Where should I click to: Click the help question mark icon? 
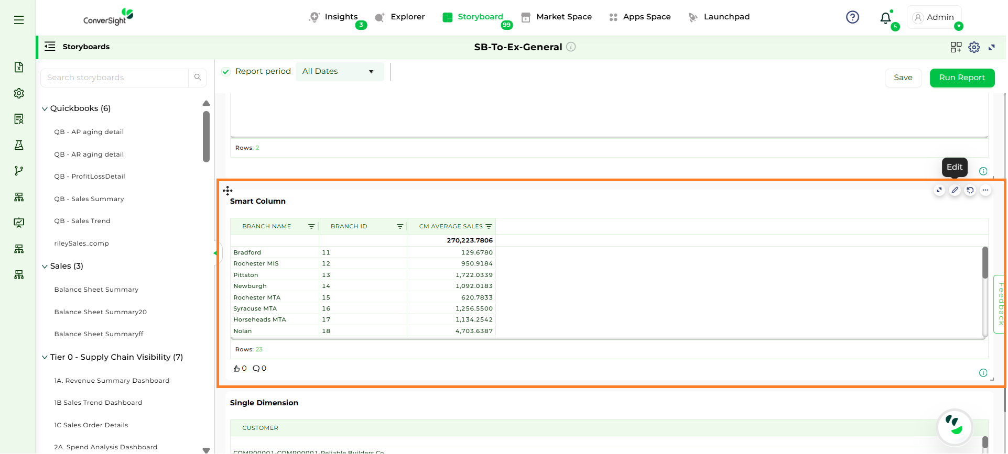tap(852, 17)
